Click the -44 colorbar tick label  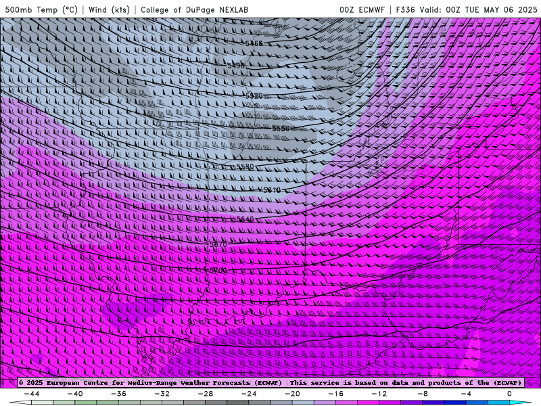[32, 394]
